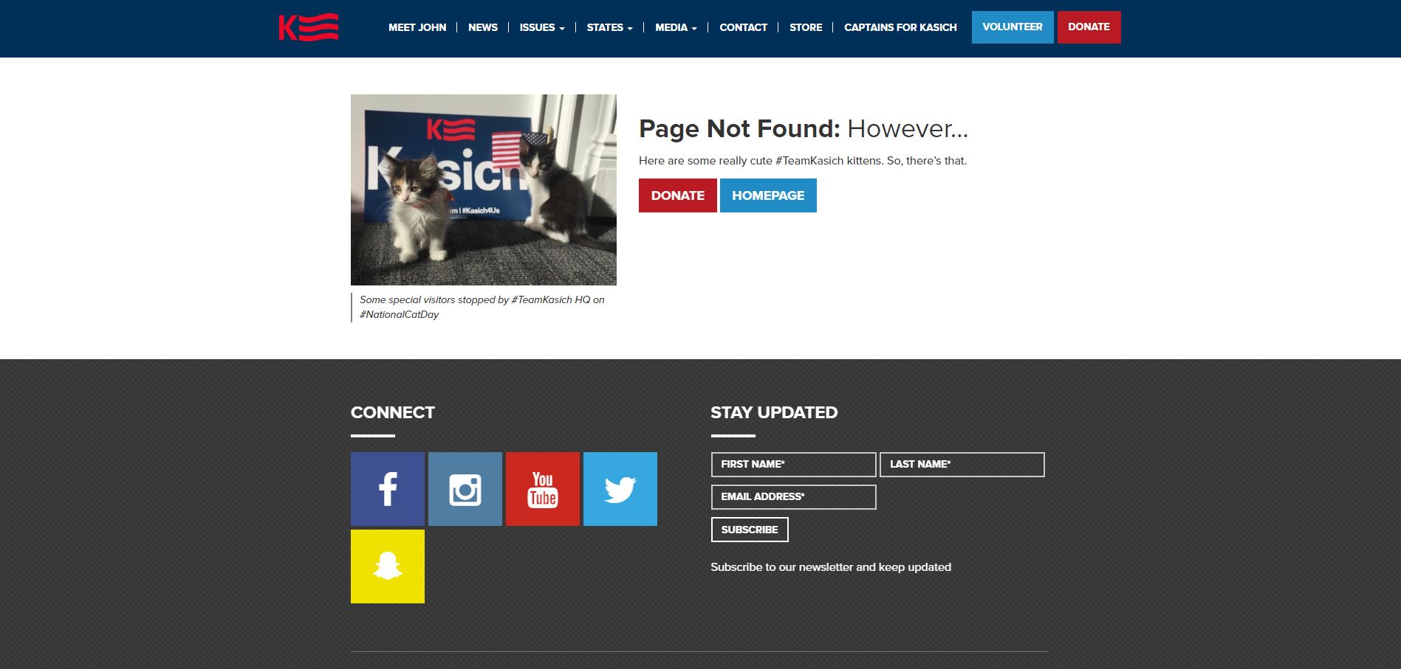Click the kittens photo thumbnail
The height and width of the screenshot is (669, 1401).
pos(484,190)
